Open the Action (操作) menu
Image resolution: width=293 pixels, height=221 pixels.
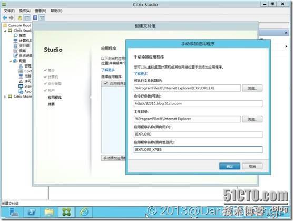(x=25, y=11)
